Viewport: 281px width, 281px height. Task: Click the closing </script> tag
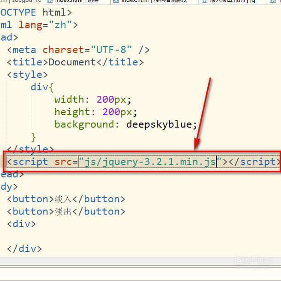254,162
